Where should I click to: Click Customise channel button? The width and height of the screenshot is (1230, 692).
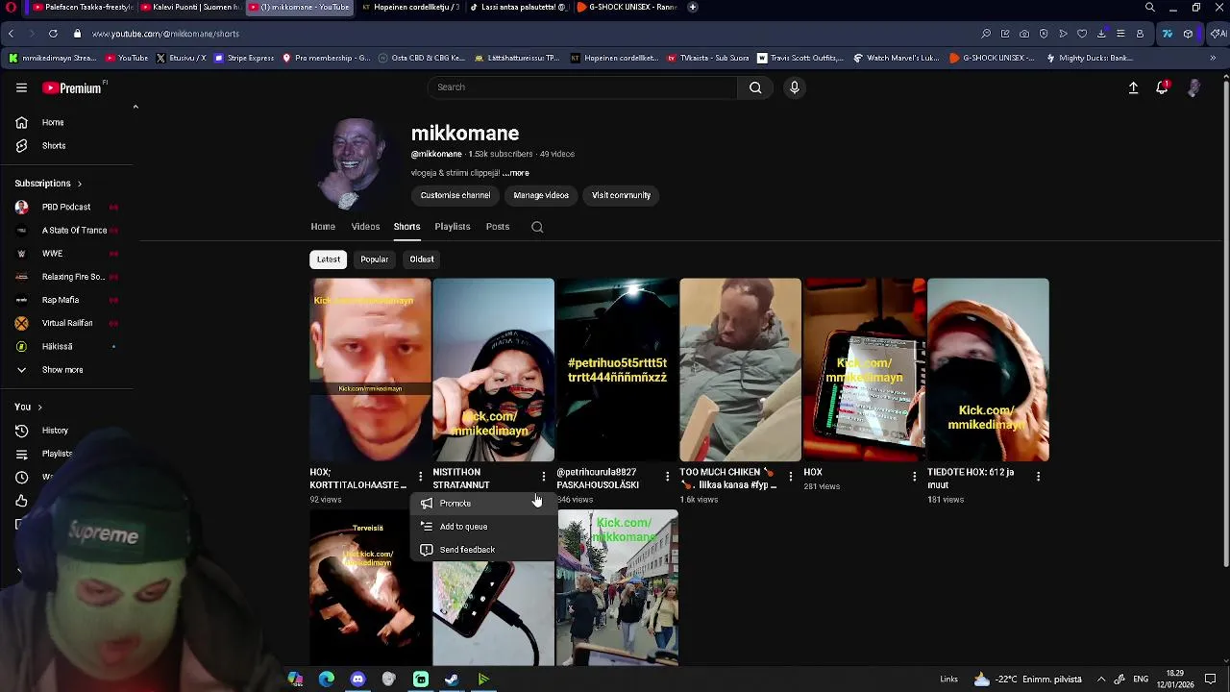point(455,195)
